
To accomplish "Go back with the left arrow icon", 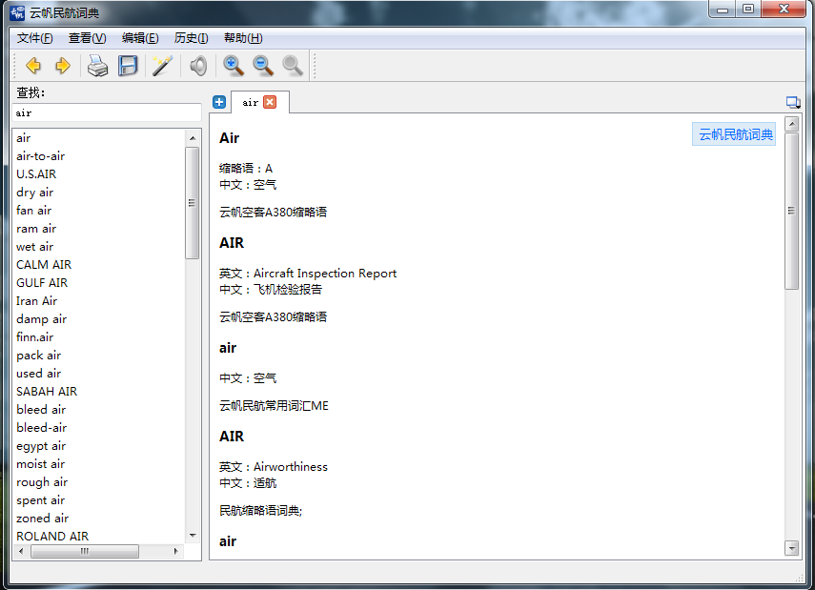I will click(x=33, y=66).
